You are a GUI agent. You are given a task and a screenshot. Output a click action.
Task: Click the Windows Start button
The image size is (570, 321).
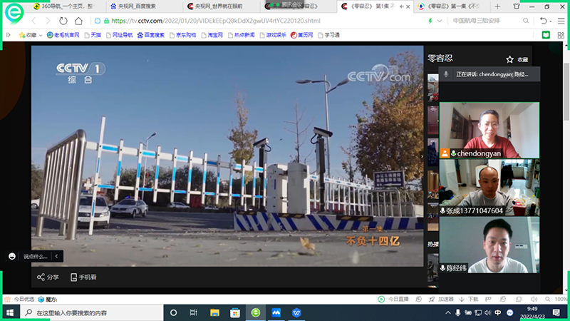coord(10,312)
